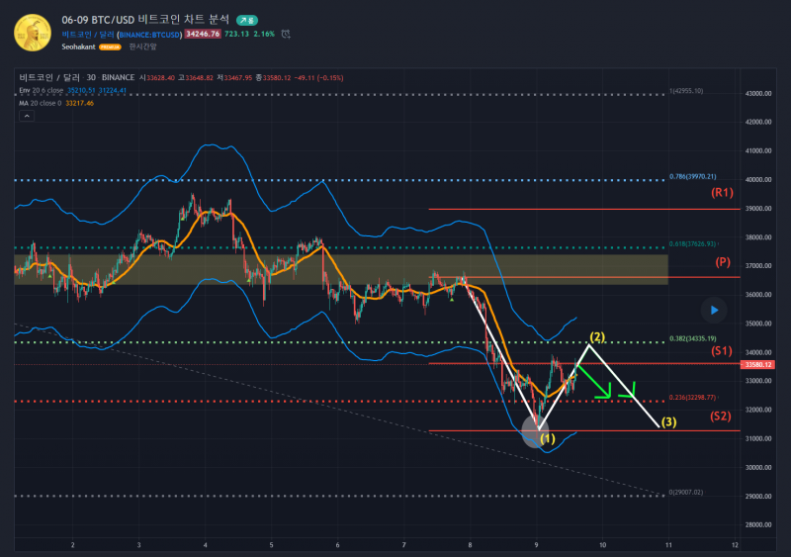Select the (R1) resistance label
The width and height of the screenshot is (791, 557).
coord(722,194)
